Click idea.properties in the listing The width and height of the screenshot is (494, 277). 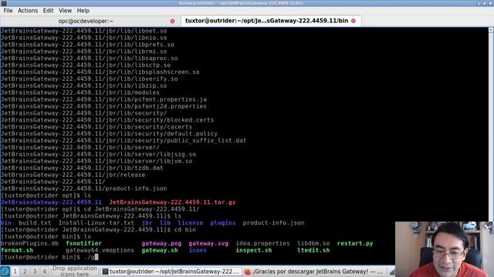coord(262,243)
